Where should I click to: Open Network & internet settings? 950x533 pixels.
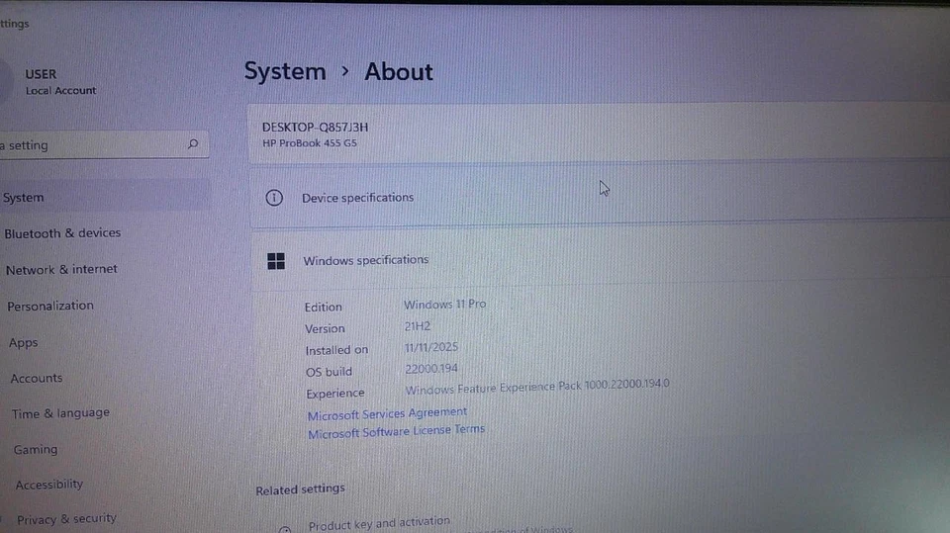click(x=61, y=269)
